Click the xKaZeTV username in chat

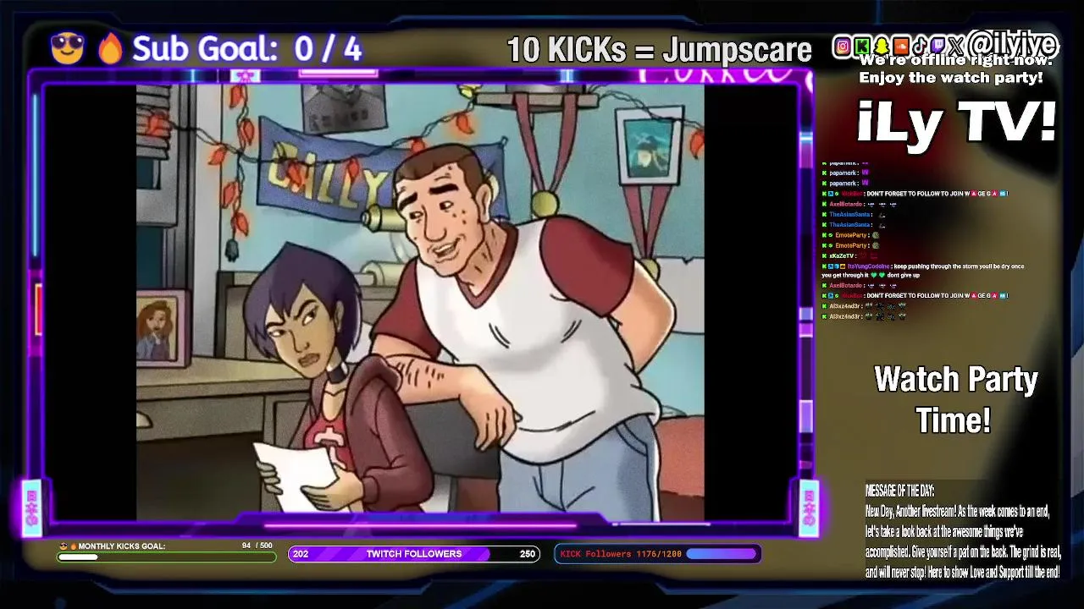click(x=842, y=255)
